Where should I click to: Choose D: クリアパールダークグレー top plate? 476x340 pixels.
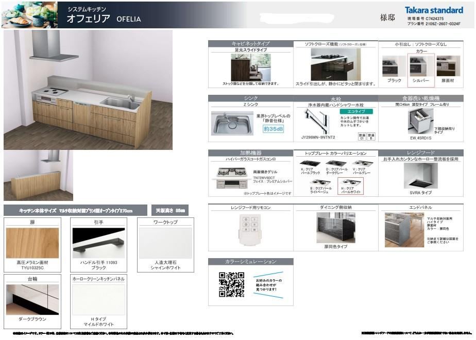(336, 167)
